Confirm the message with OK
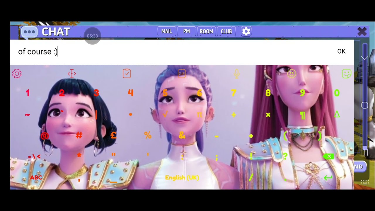This screenshot has width=375, height=211. click(x=341, y=52)
